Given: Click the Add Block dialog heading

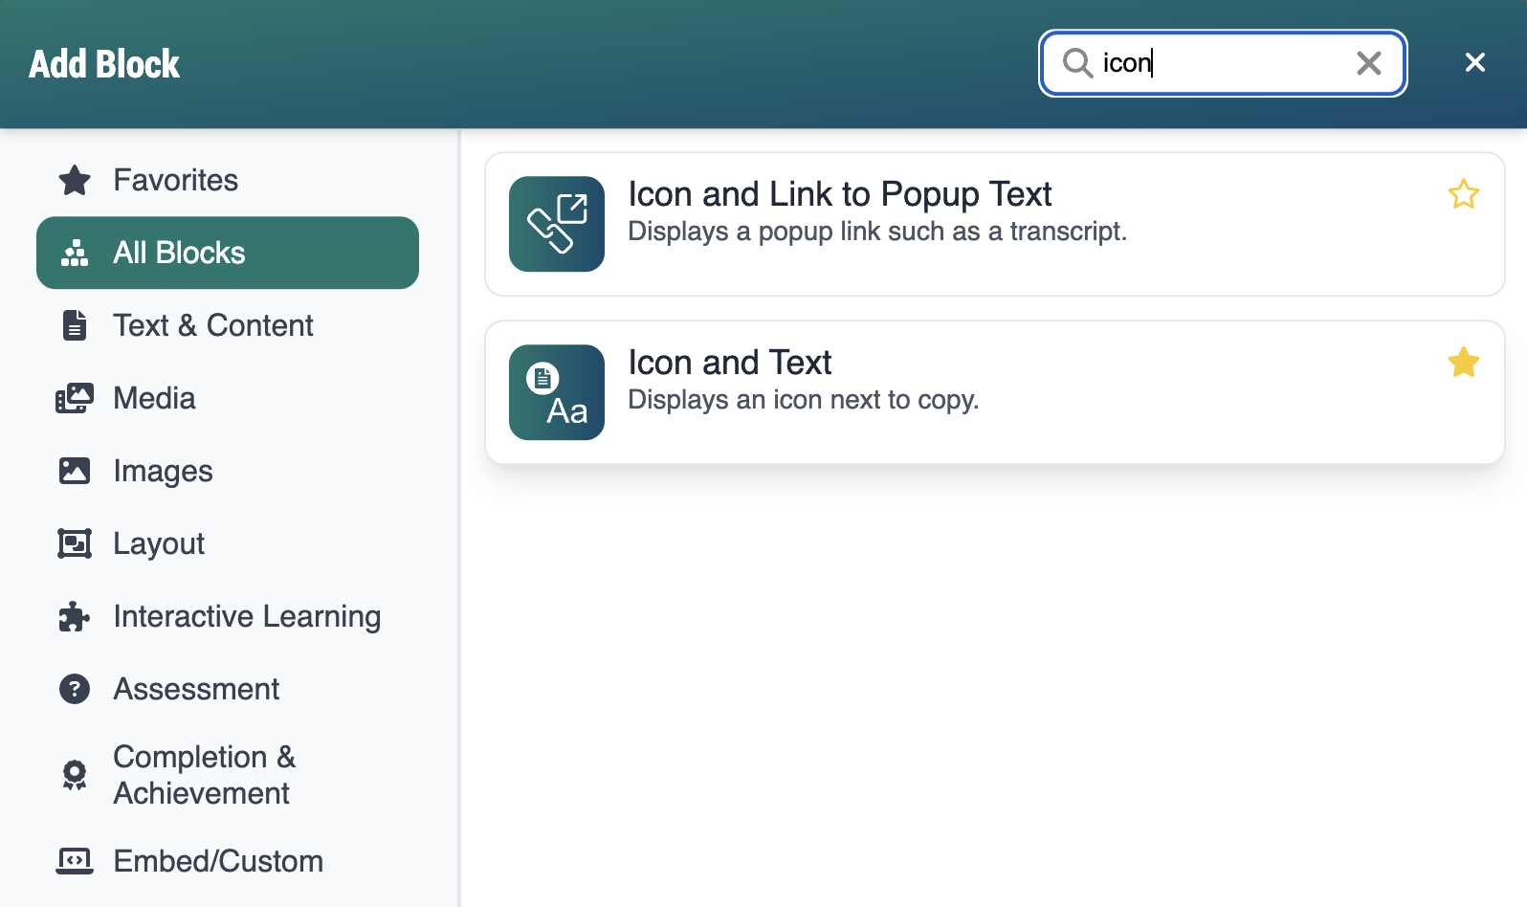Looking at the screenshot, I should 104,64.
